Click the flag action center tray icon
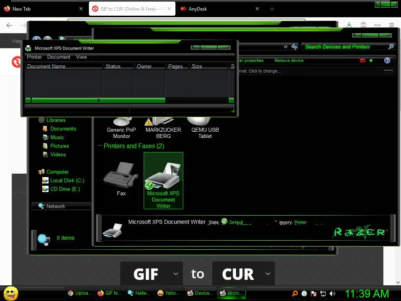Image resolution: width=401 pixels, height=301 pixels. (x=314, y=294)
